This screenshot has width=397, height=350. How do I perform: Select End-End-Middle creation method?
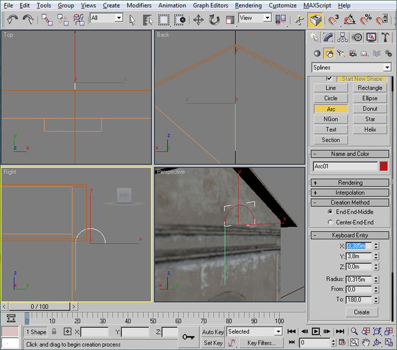(330, 212)
